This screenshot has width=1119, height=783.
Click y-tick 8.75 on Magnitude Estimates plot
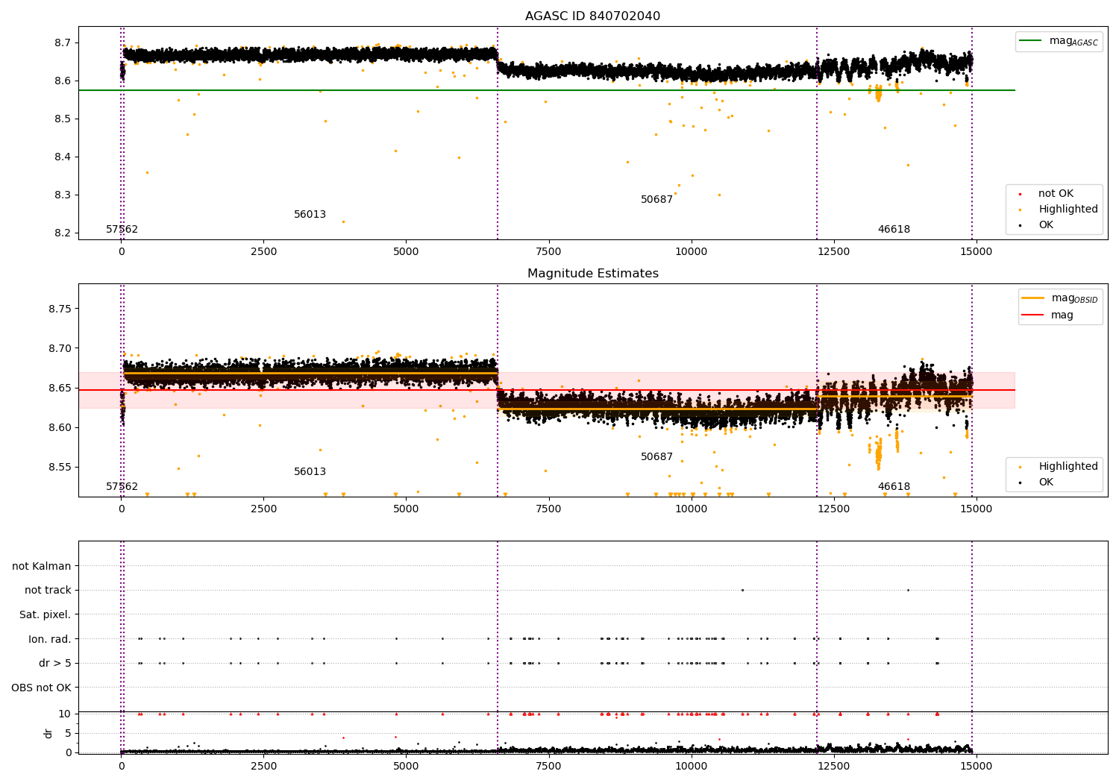[60, 309]
